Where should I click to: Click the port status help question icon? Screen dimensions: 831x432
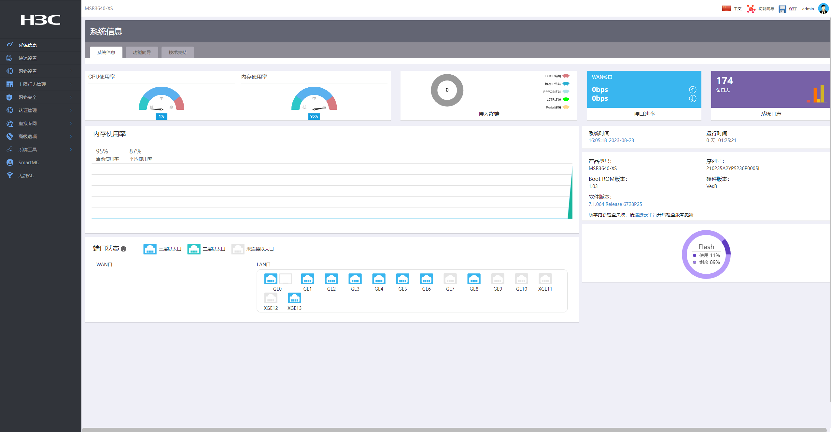pyautogui.click(x=123, y=249)
